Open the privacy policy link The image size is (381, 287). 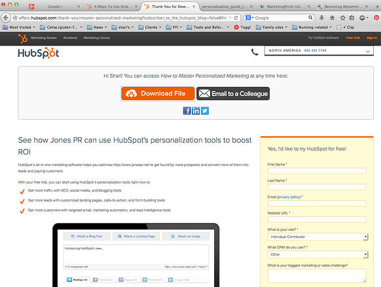pos(289,197)
